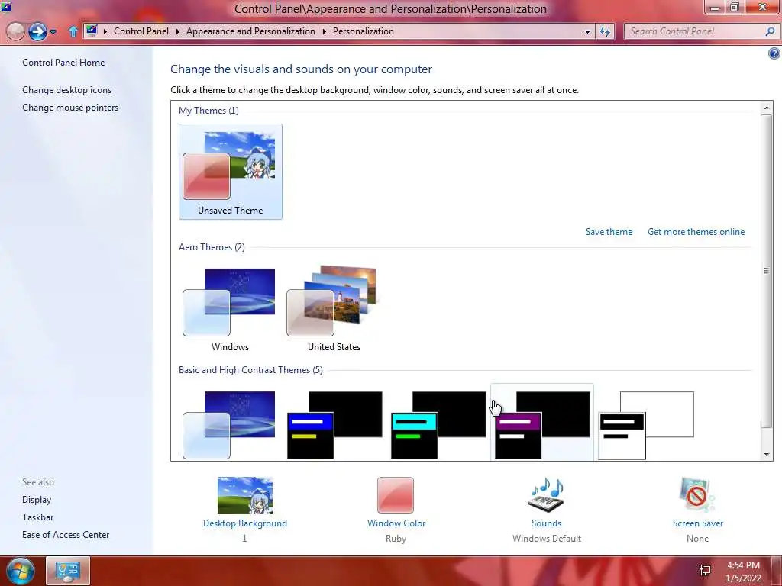
Task: Open the Help question mark icon
Action: click(774, 53)
